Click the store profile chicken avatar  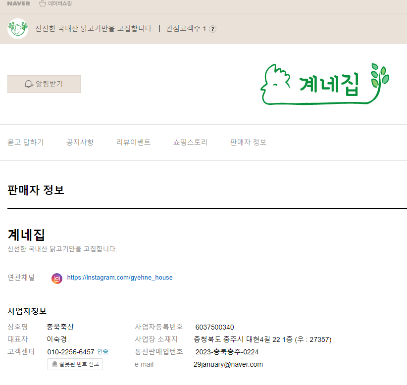click(18, 29)
